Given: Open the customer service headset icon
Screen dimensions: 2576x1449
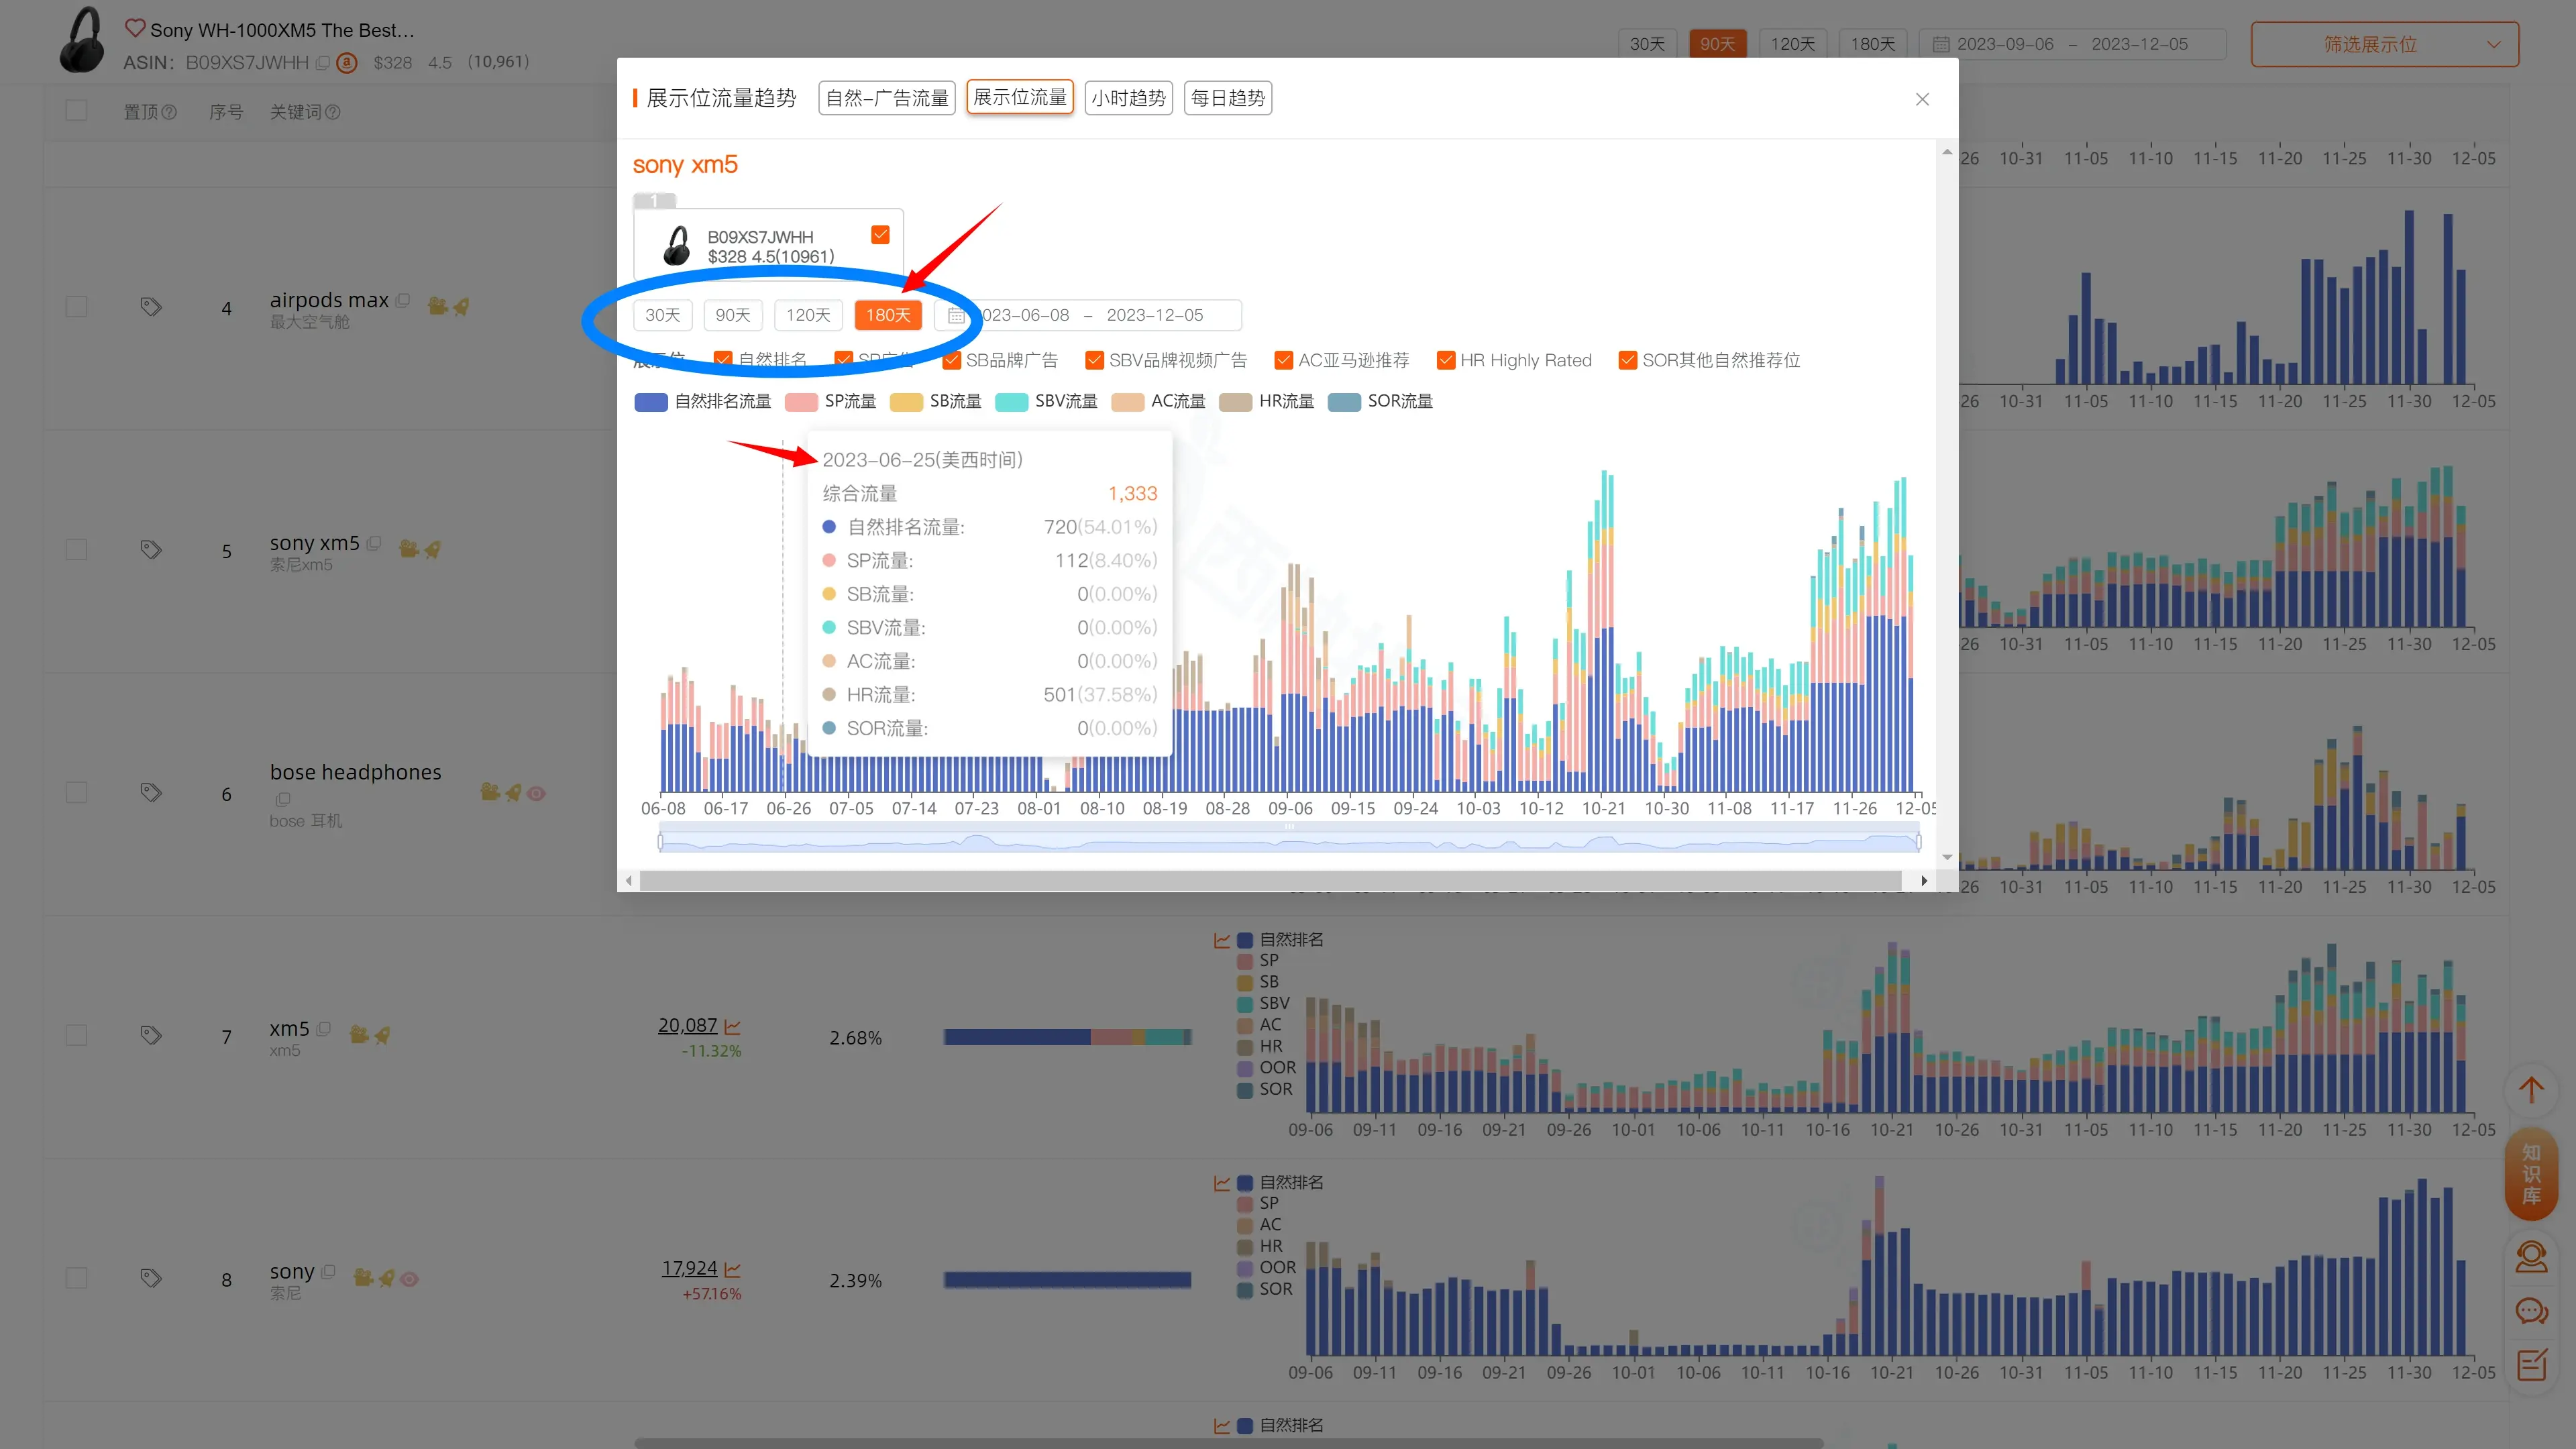Looking at the screenshot, I should pyautogui.click(x=2531, y=1256).
